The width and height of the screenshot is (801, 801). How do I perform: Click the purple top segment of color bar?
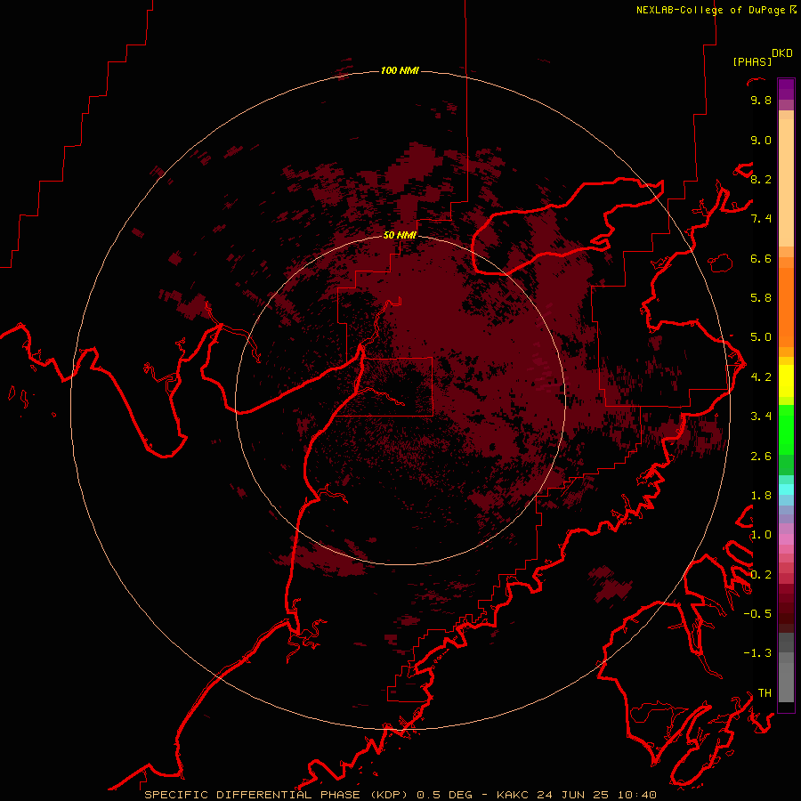786,89
